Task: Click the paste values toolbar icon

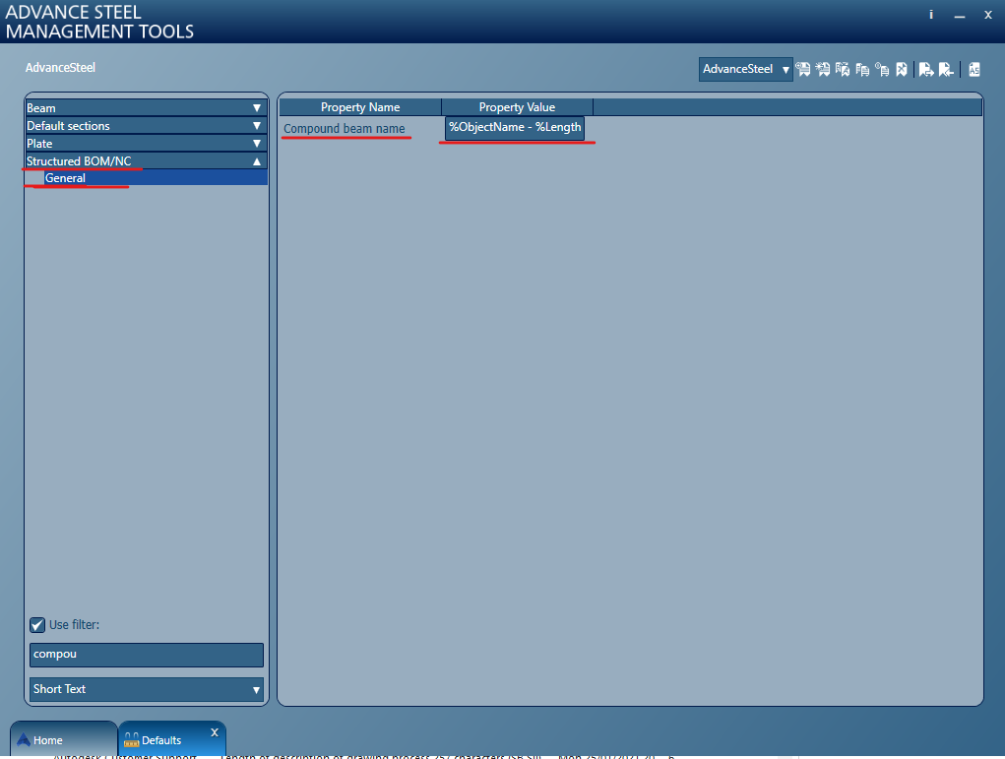Action: click(883, 69)
